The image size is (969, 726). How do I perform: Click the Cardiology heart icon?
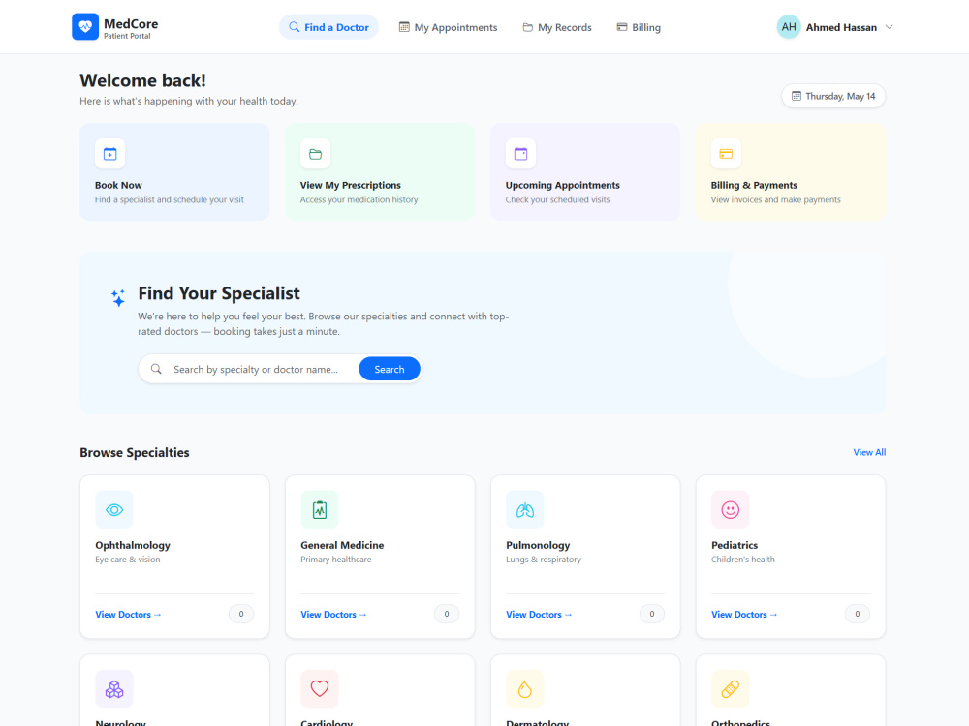coord(320,689)
